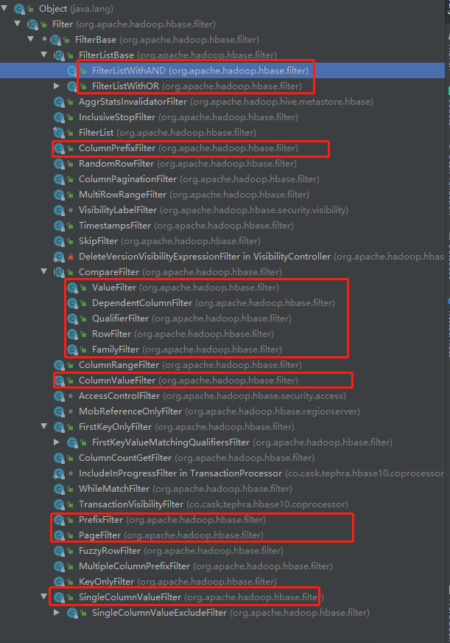This screenshot has width=450, height=643.
Task: Click the class icon of DependentColumnFilter
Action: (x=72, y=303)
